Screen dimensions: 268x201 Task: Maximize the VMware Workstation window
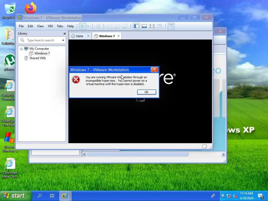(195, 18)
